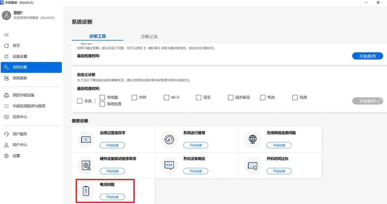Image resolution: width=387 pixels, height=204 pixels.
Task: Click the gray 开始检查 custom diagnosis button
Action: pos(368,101)
